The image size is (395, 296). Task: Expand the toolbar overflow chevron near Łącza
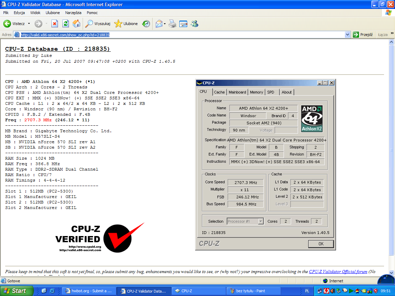click(392, 33)
